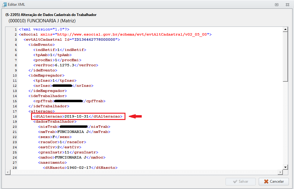The height and width of the screenshot is (189, 294).
Task: Click the dtNascto 1960-02-17 line
Action: [x=80, y=168]
